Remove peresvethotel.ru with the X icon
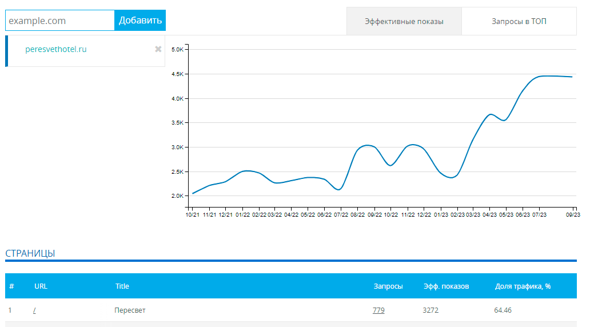 [158, 49]
